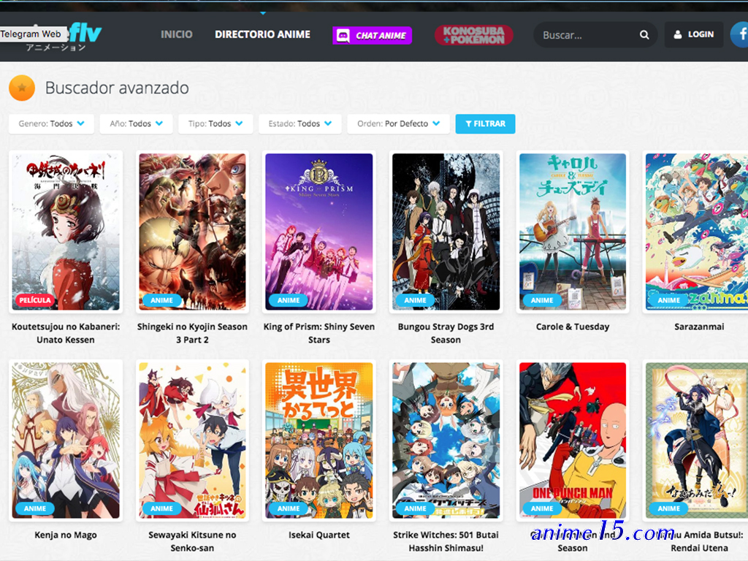Open Sarazanmai poster thumbnail
This screenshot has height=561, width=748.
(x=697, y=232)
